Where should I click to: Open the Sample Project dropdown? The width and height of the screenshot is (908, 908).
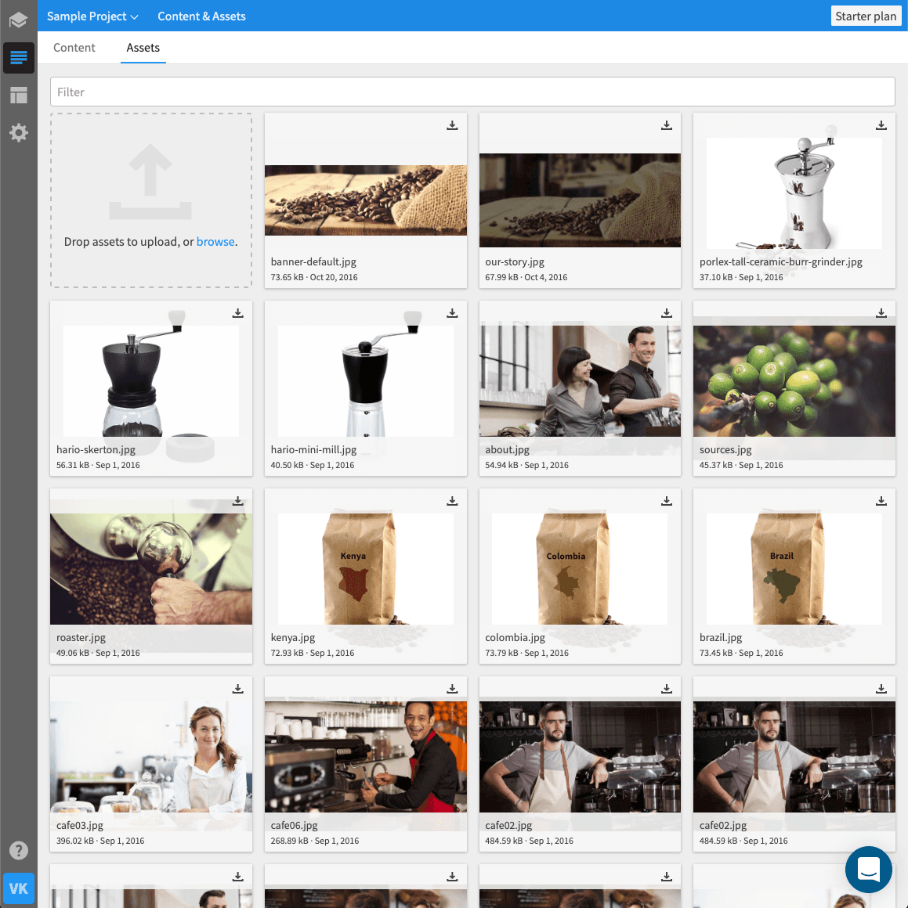[92, 16]
